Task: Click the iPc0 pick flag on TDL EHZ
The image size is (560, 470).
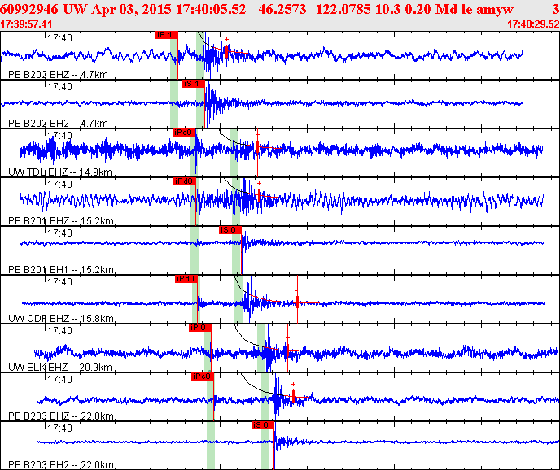Action: 184,133
